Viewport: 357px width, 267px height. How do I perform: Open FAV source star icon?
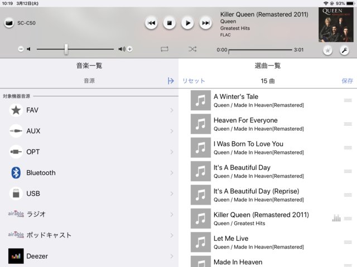[16, 110]
